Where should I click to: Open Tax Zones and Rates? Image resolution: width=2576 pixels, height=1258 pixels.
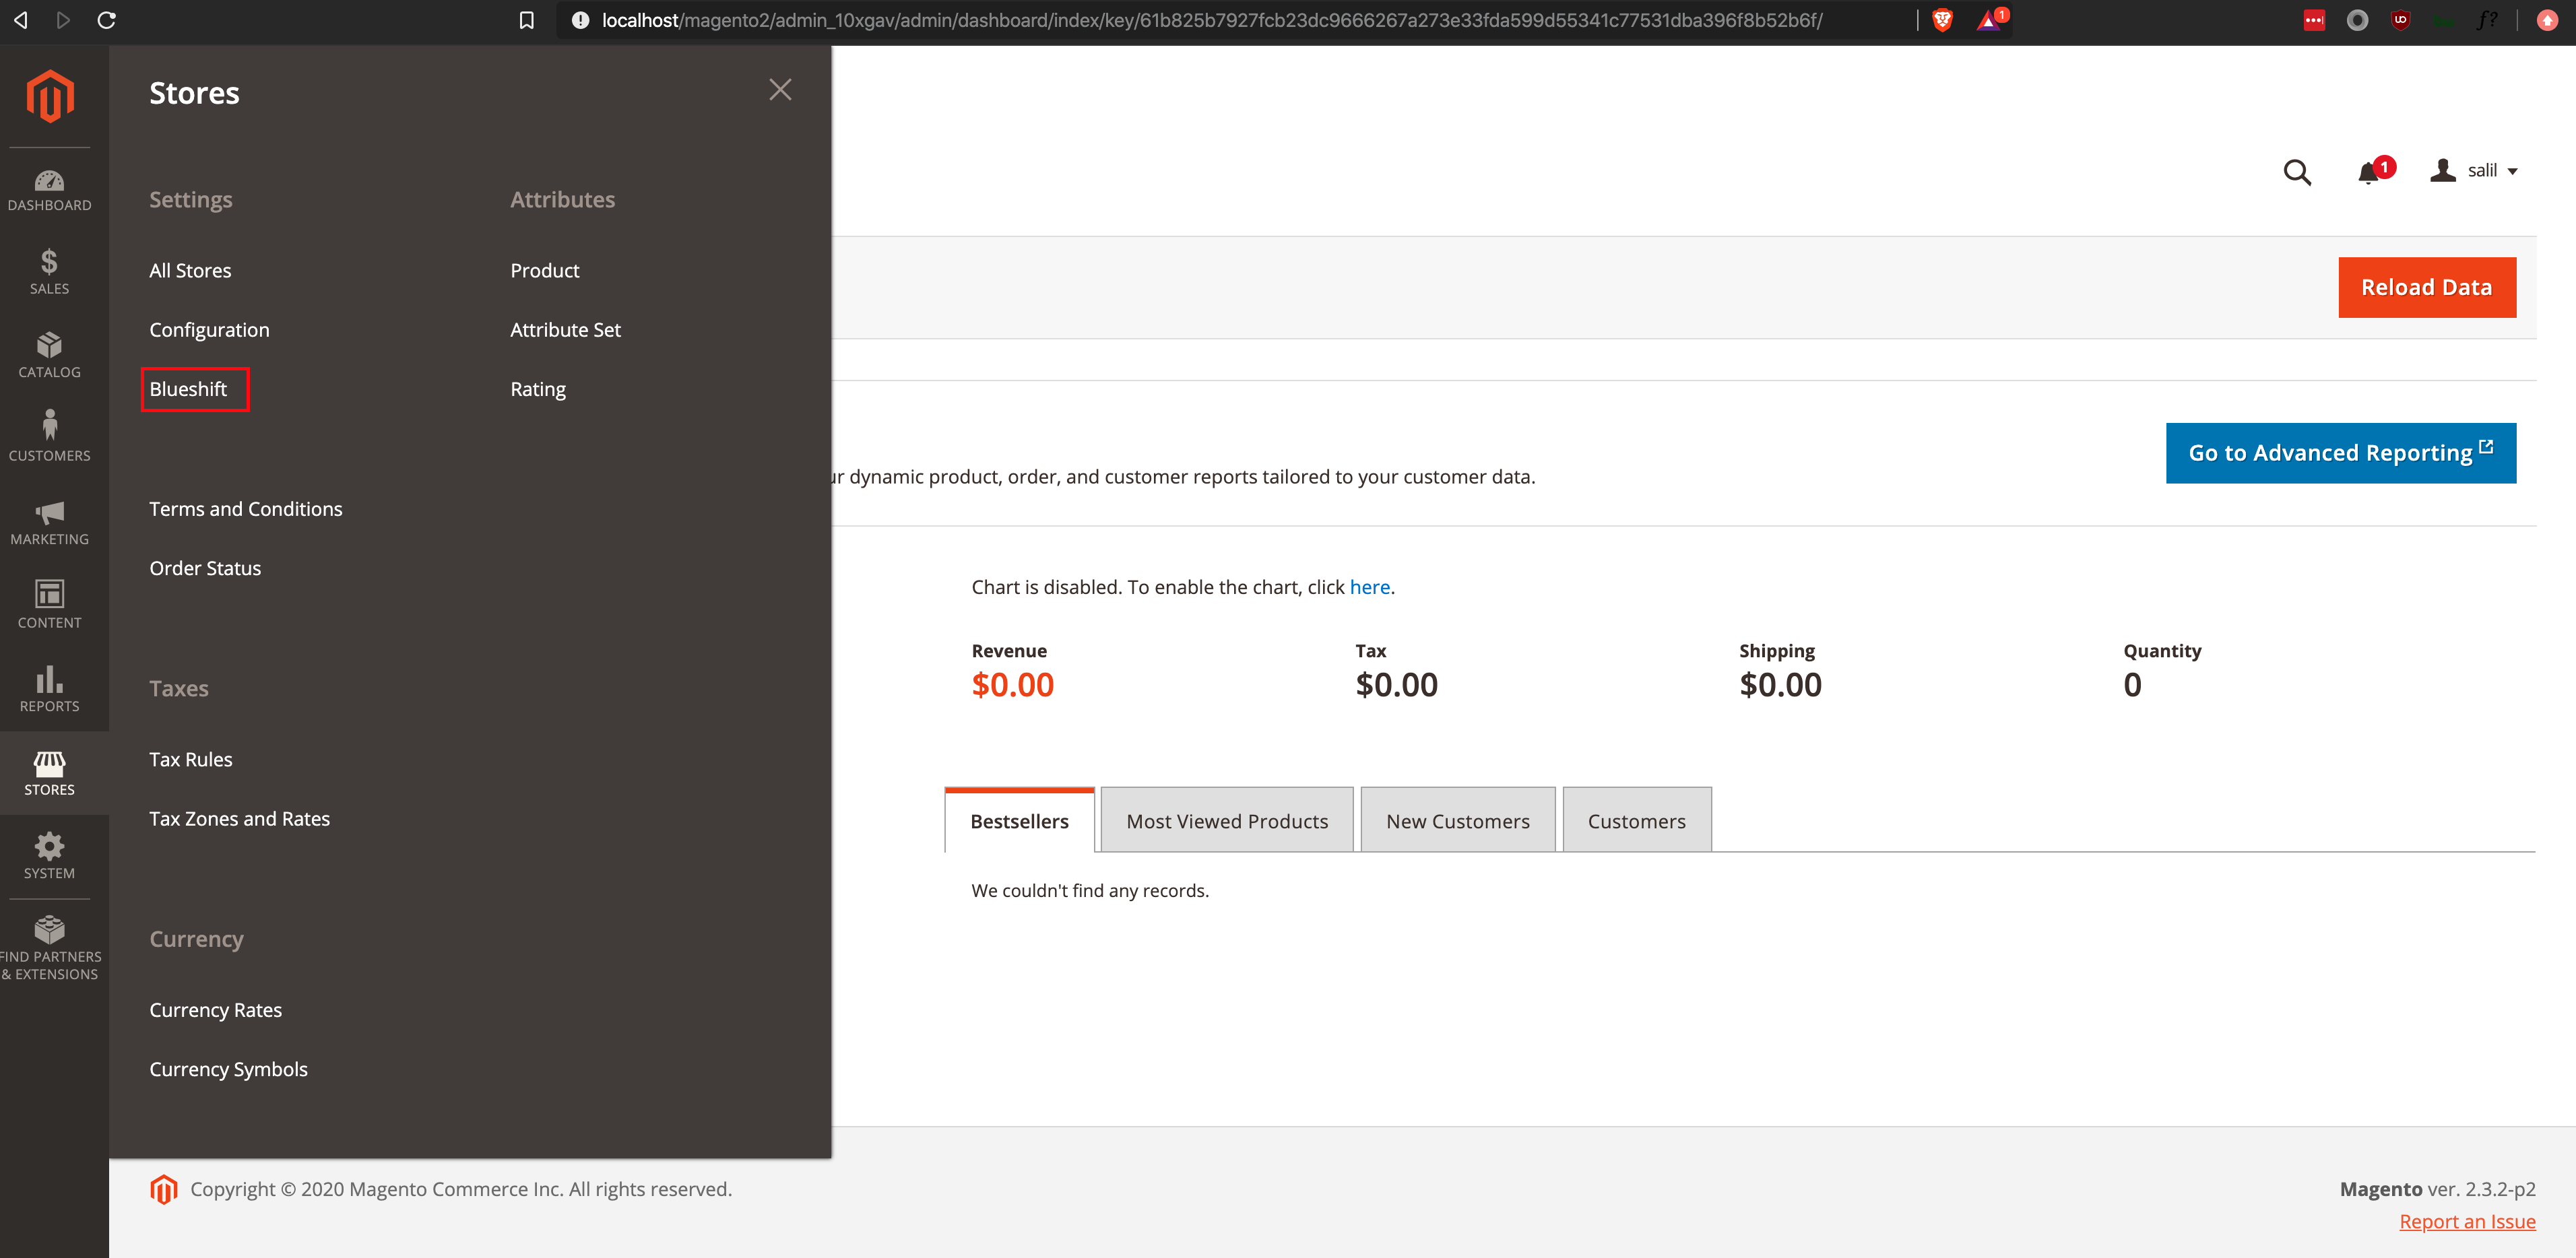(239, 818)
